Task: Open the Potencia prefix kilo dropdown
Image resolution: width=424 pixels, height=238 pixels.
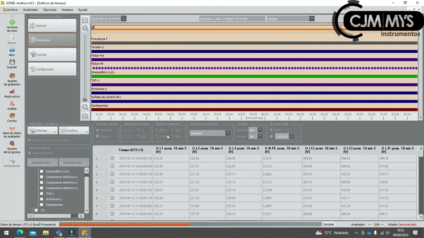Action: click(x=256, y=130)
